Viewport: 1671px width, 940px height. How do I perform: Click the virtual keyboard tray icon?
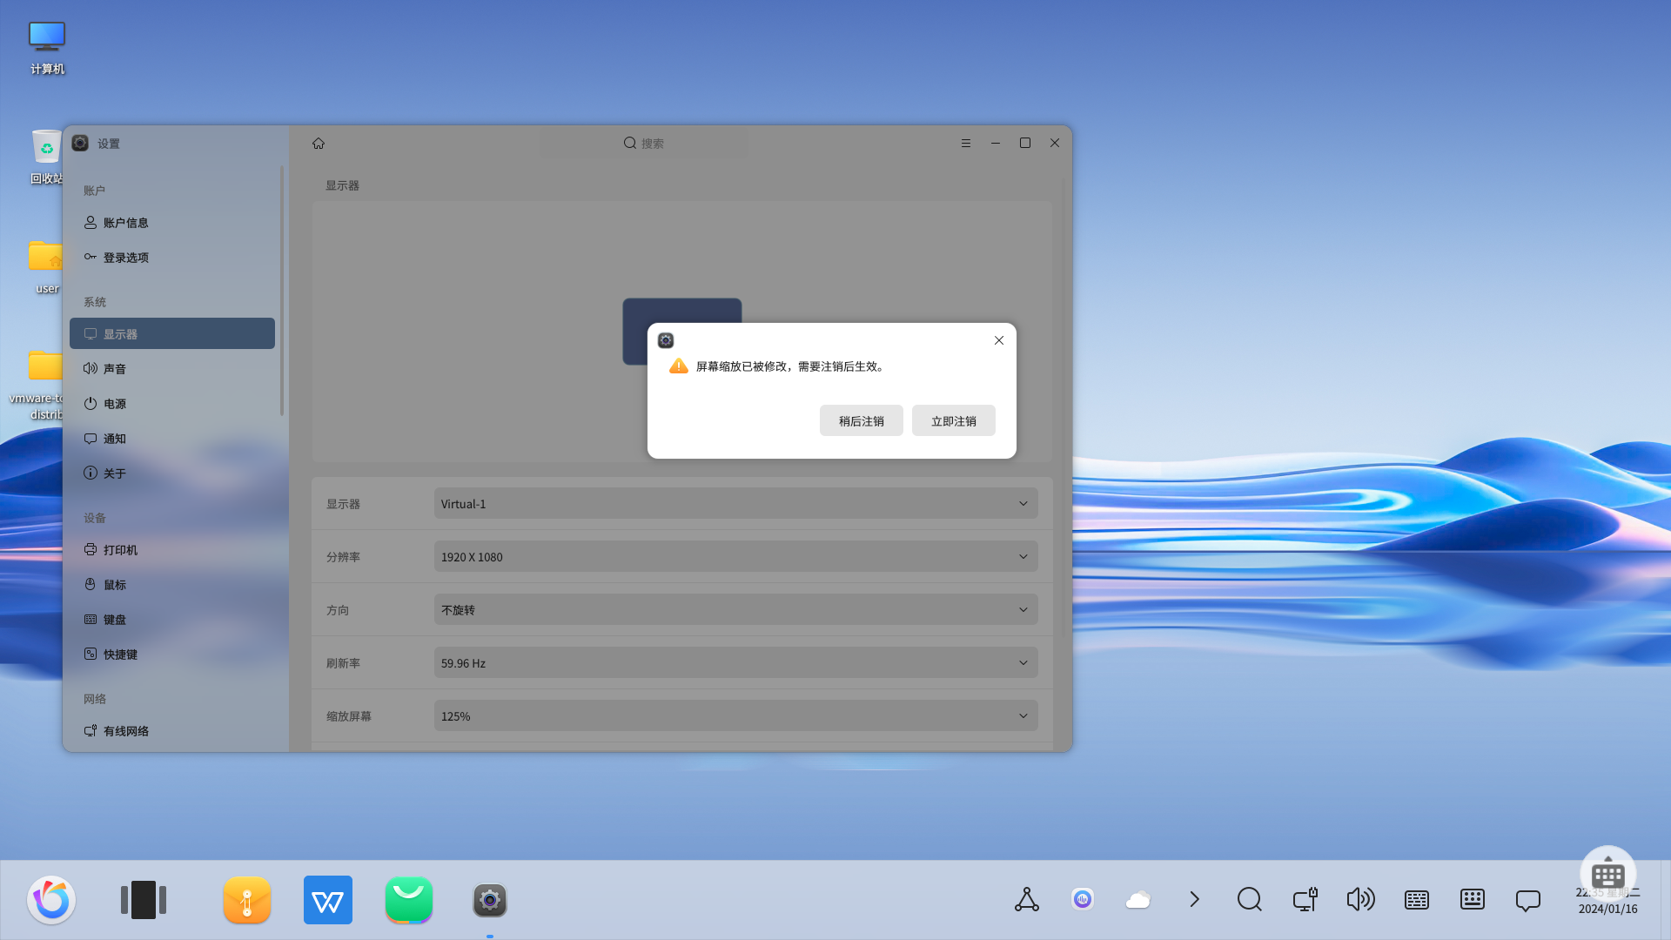pos(1473,899)
